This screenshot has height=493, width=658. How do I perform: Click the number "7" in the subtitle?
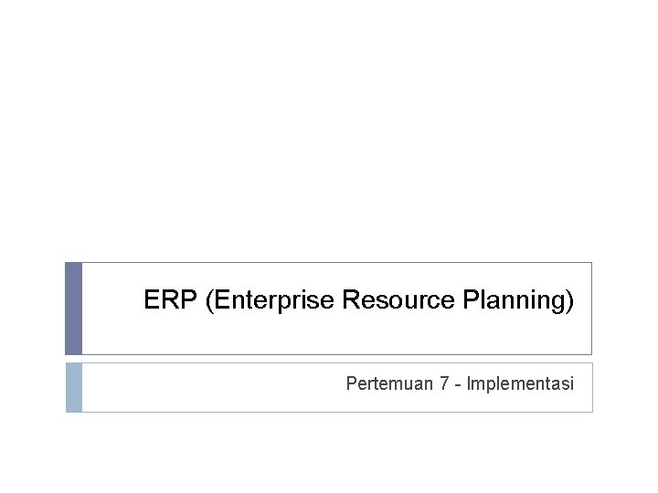click(445, 384)
